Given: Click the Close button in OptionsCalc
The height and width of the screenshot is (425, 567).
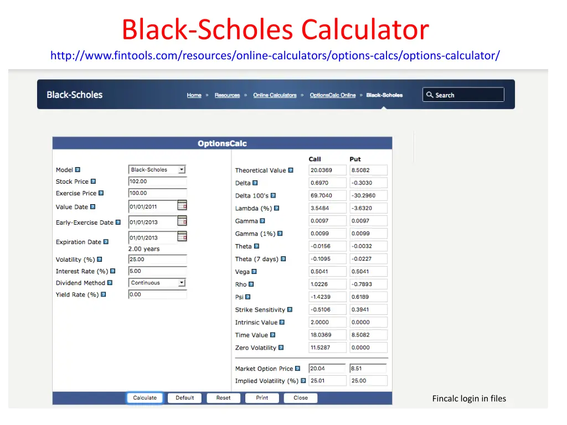Looking at the screenshot, I should click(x=301, y=398).
